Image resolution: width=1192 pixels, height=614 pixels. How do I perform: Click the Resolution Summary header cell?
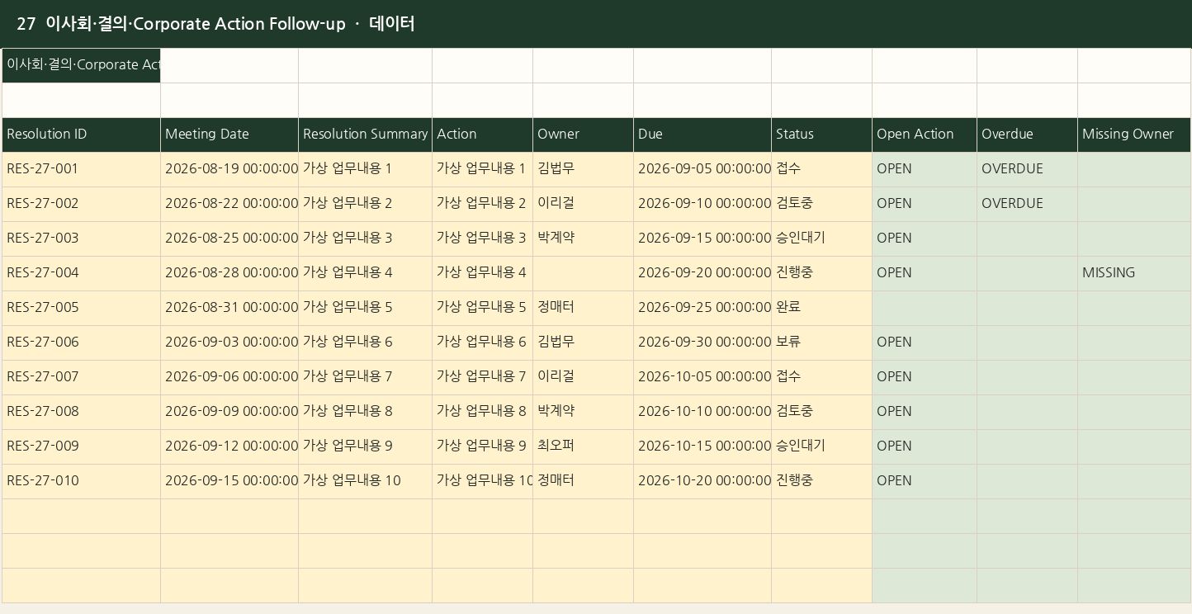pos(365,135)
